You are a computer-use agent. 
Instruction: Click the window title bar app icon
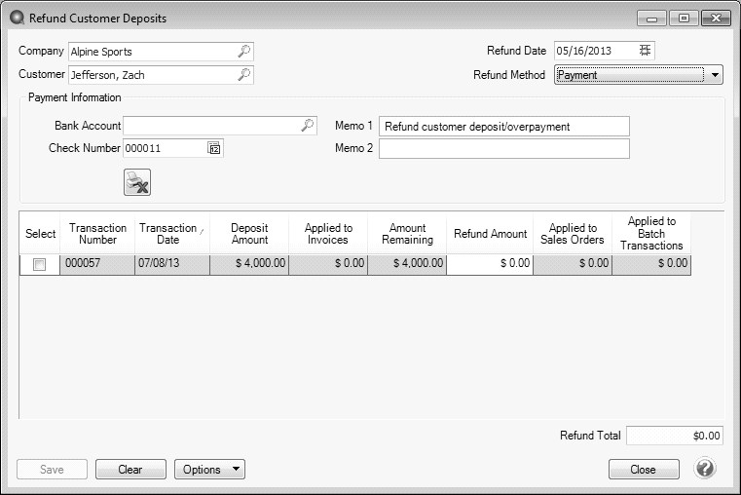click(x=16, y=18)
